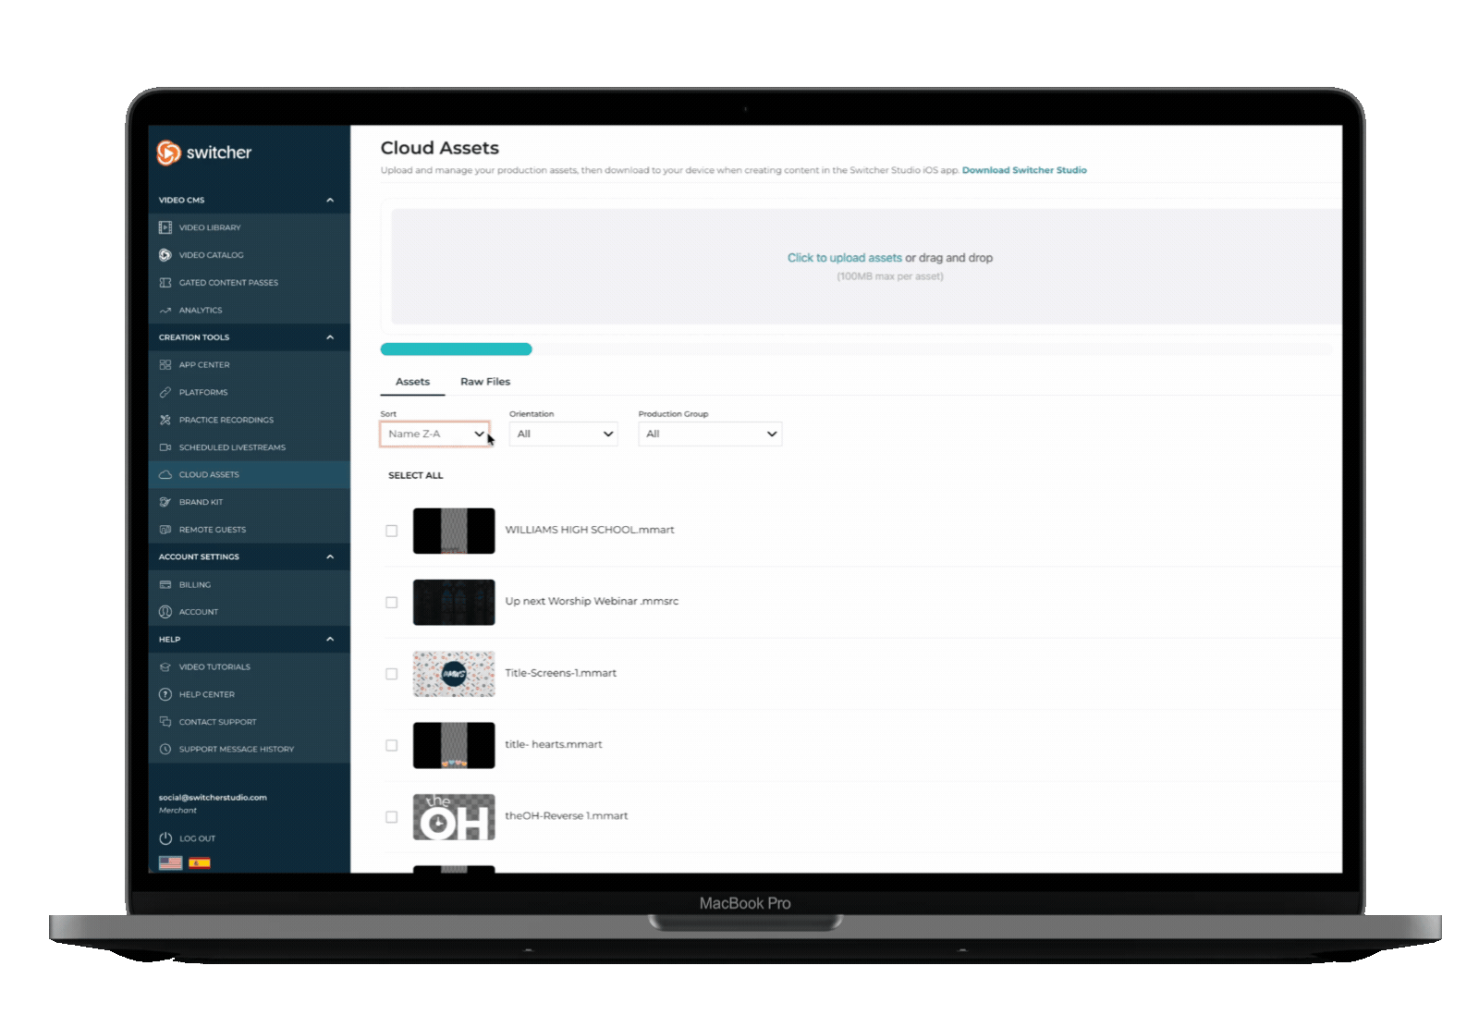
Task: Open Platforms link icon
Action: 165,393
